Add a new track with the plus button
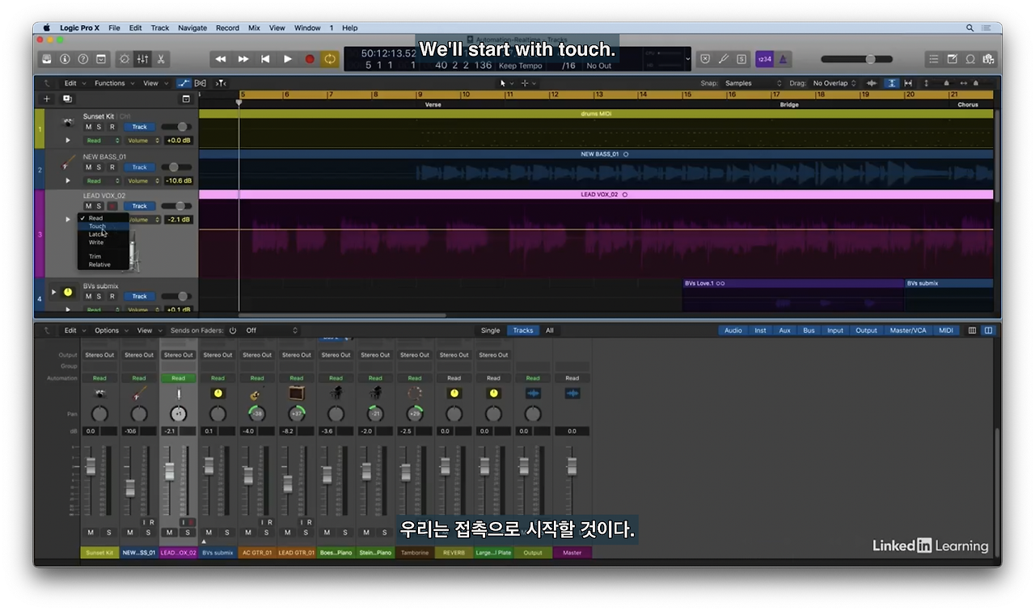 click(47, 99)
